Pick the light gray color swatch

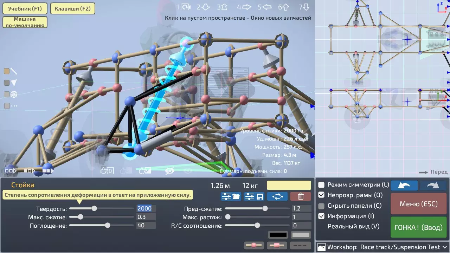pos(301,235)
